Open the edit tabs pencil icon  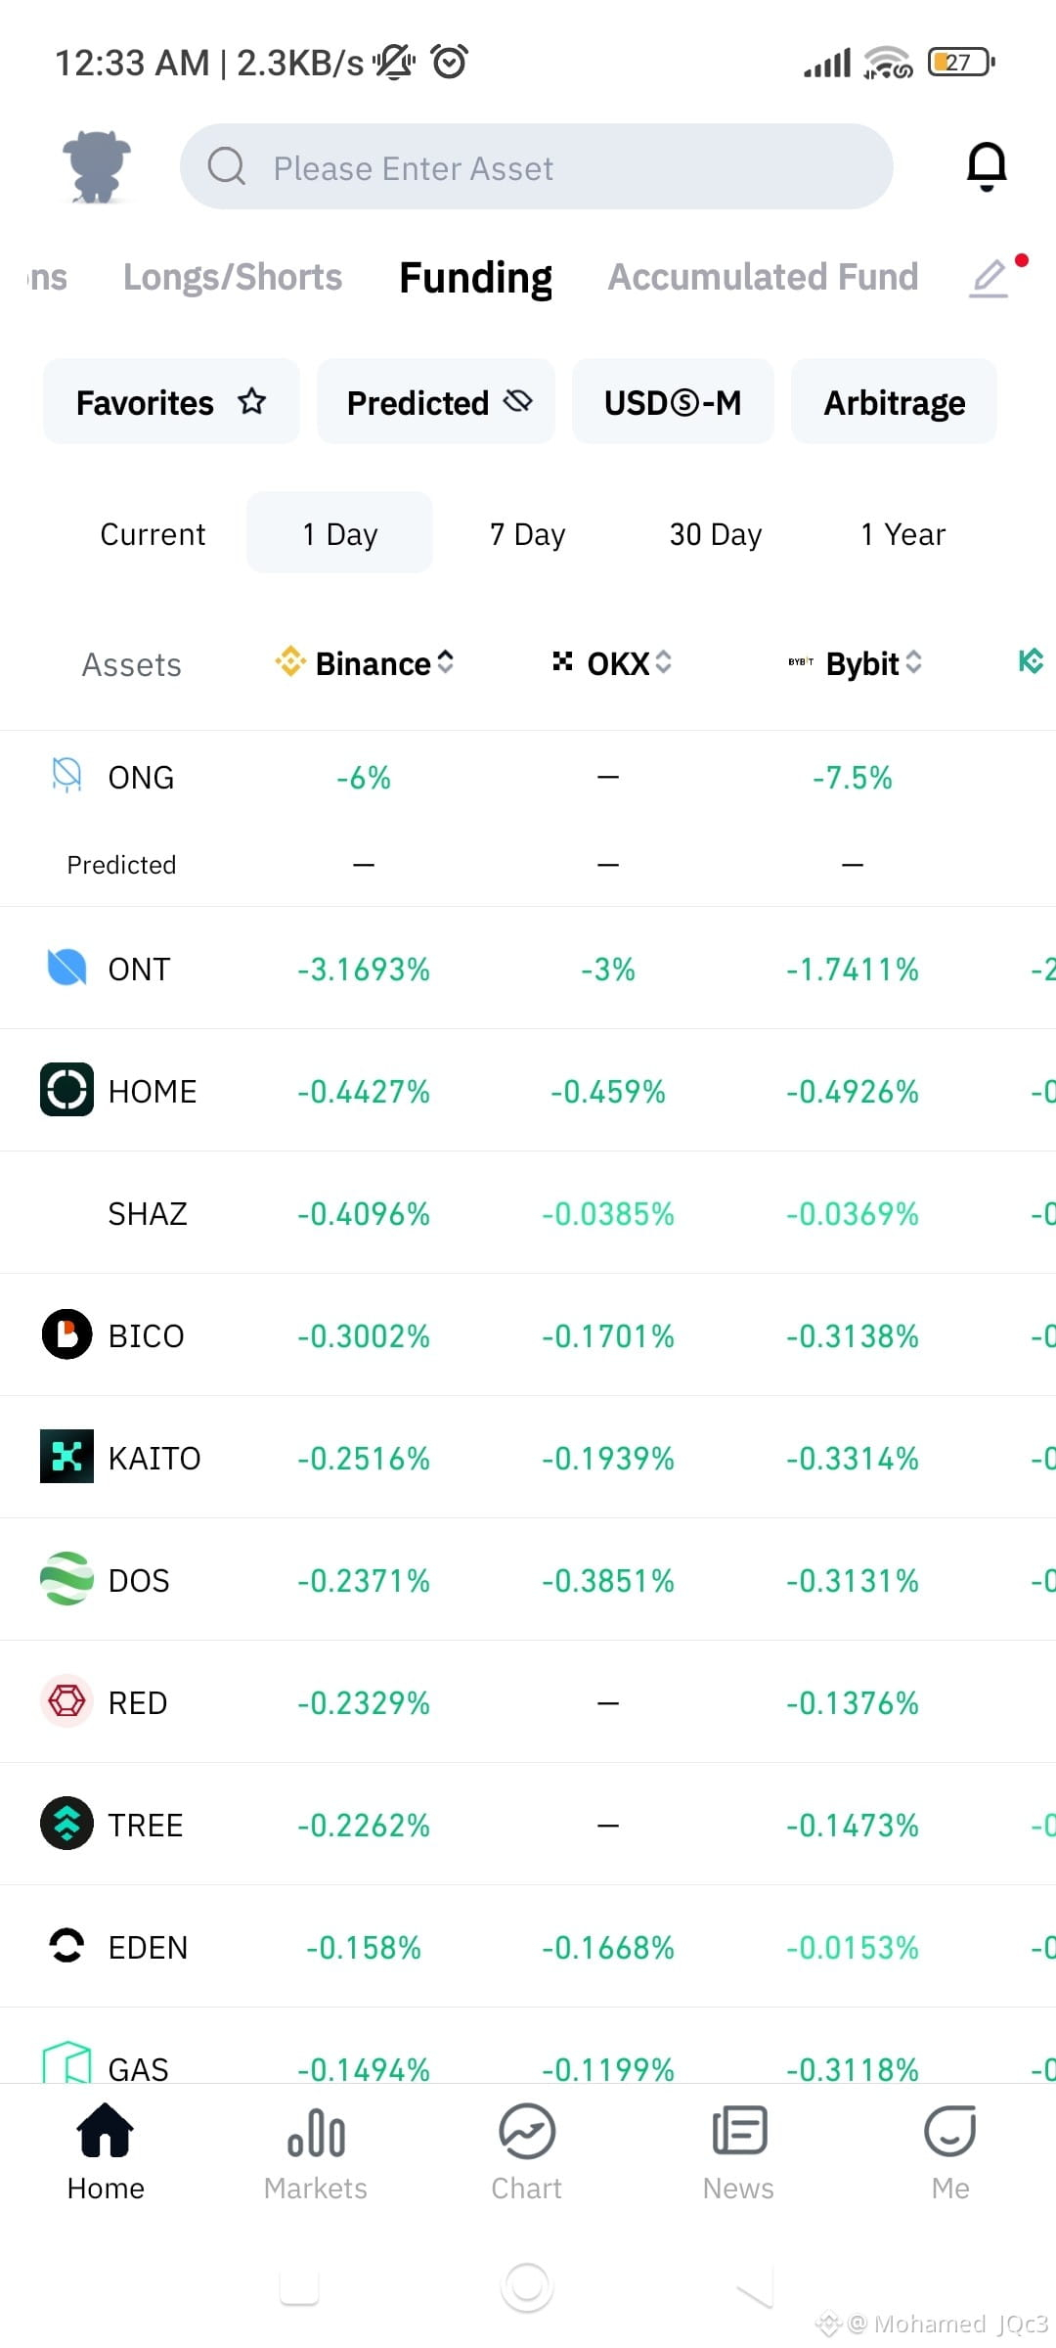click(990, 279)
